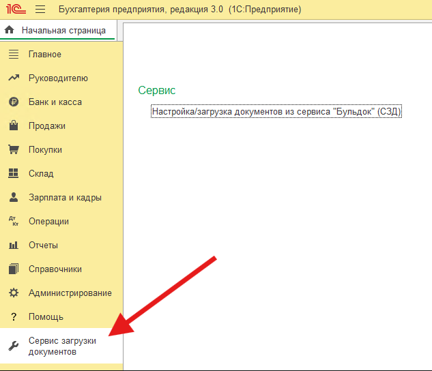
Task: Click the gear icon for Администрирование
Action: 14,293
